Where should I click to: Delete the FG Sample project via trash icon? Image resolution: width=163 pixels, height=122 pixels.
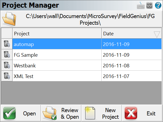point(7,55)
